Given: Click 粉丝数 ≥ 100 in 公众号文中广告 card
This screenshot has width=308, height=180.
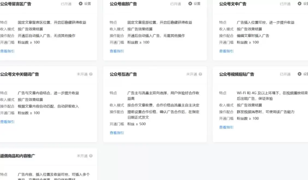Looking at the screenshot, I should (247, 42).
